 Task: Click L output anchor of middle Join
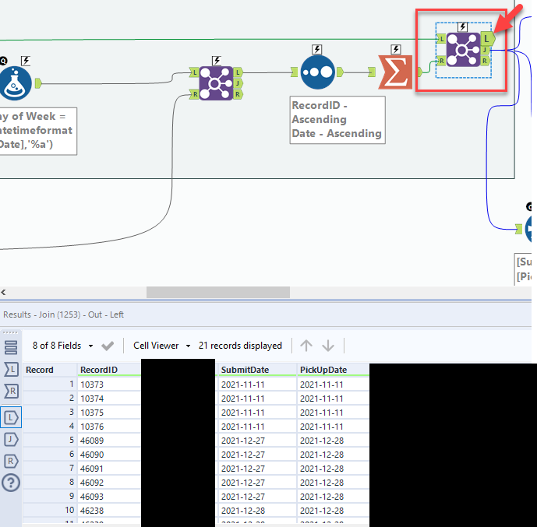pos(238,72)
